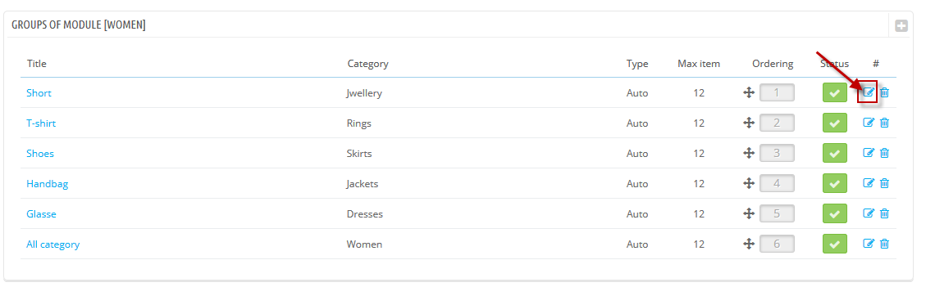The height and width of the screenshot is (296, 926).
Task: Delete the T-shirt group via trash icon
Action: tap(884, 123)
